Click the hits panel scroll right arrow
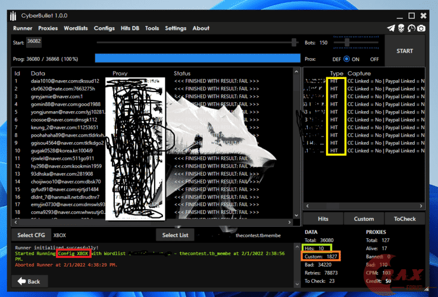This screenshot has height=297, width=438. (x=421, y=206)
